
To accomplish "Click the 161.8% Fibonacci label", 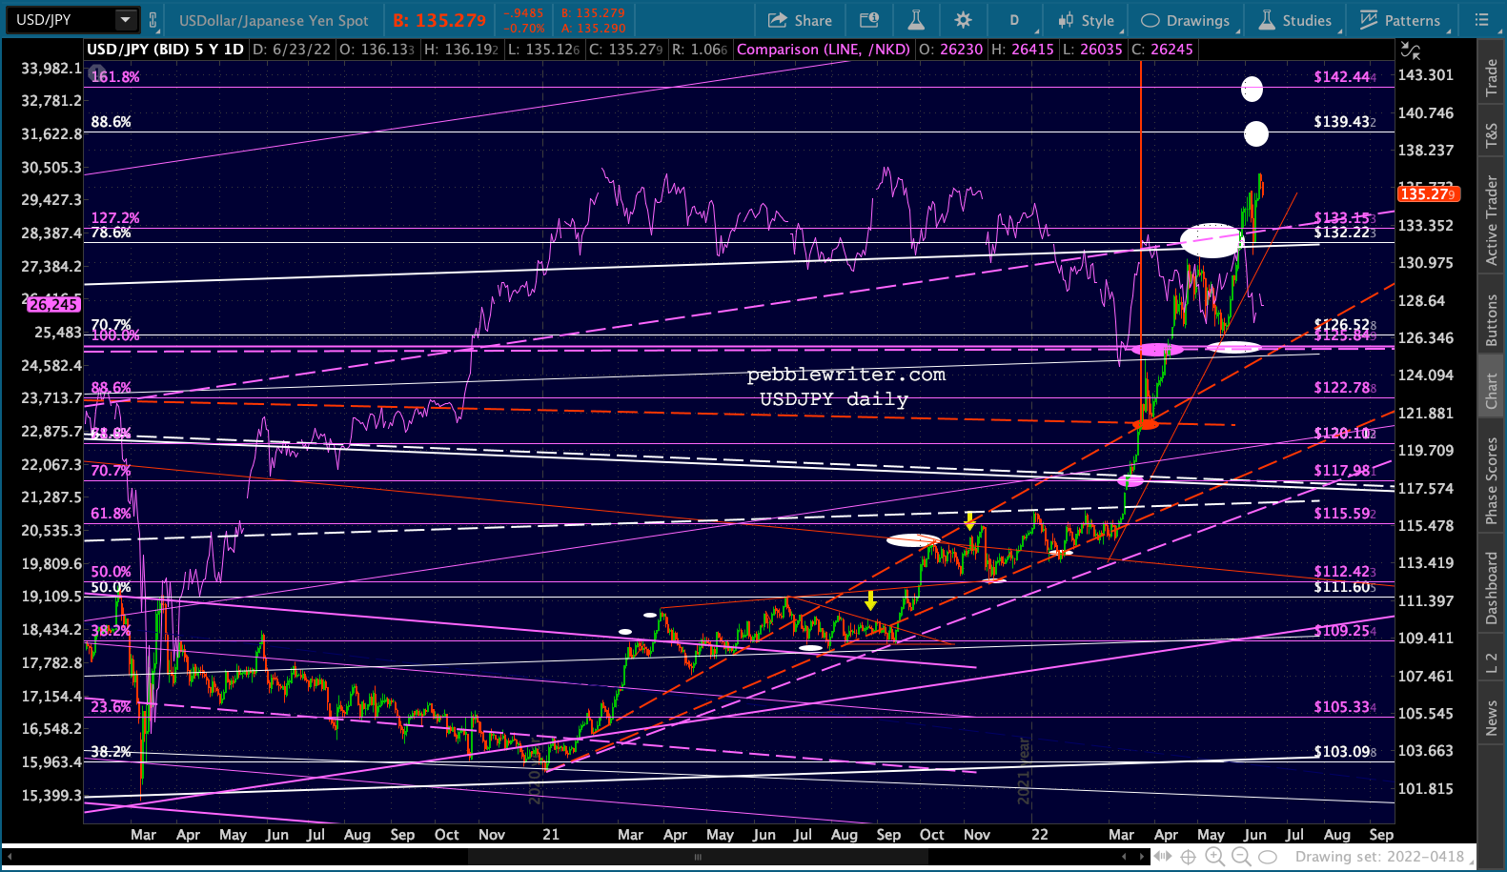I will point(114,76).
